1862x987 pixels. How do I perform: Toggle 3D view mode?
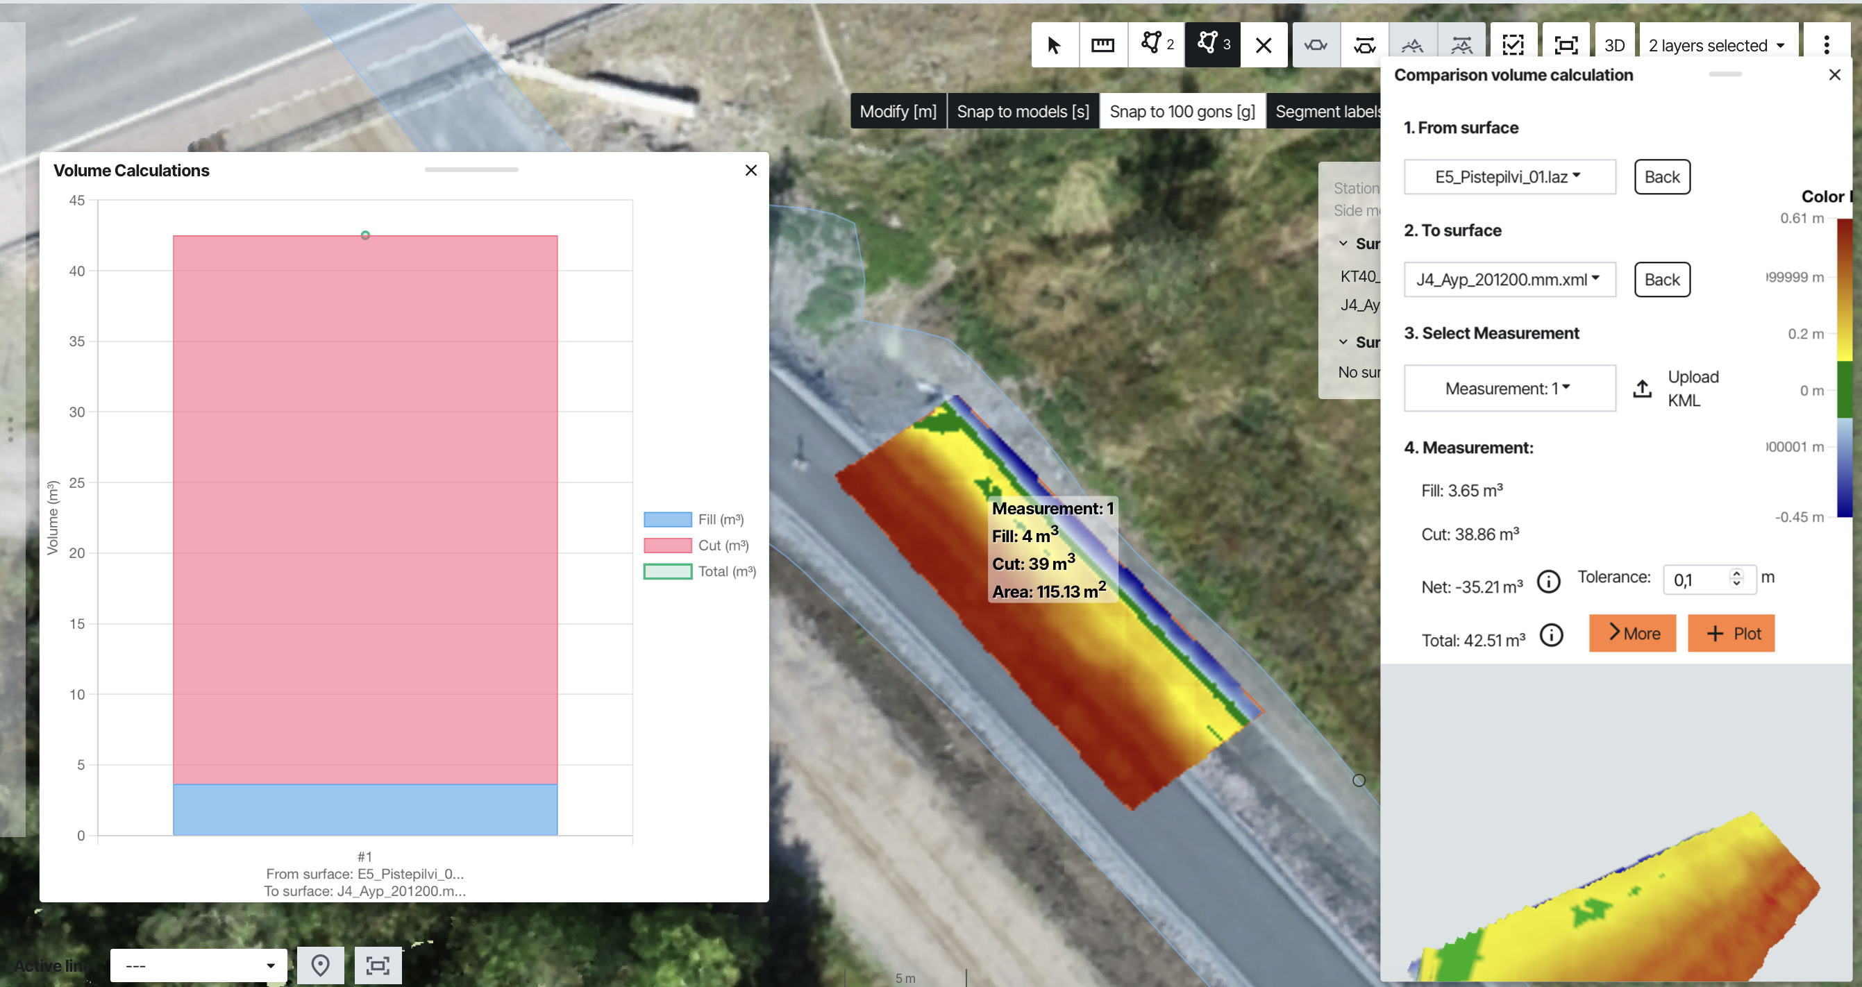pos(1614,44)
